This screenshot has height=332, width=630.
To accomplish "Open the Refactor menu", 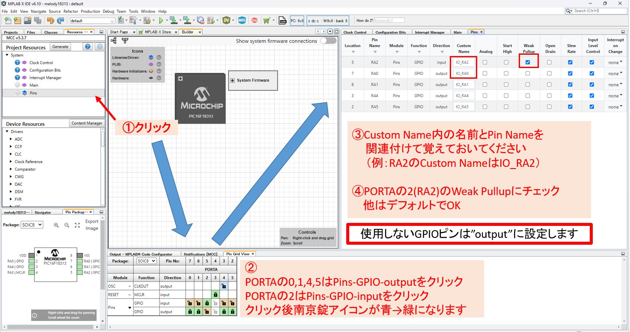I will (71, 11).
